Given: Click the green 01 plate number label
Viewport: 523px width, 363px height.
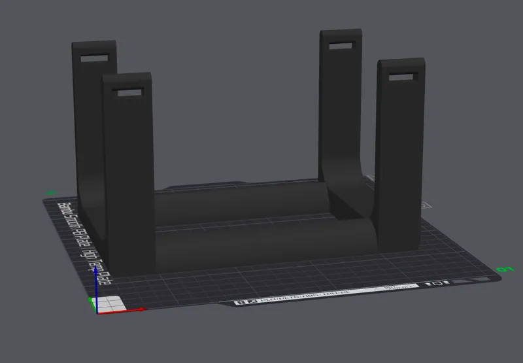Looking at the screenshot, I should tap(505, 269).
